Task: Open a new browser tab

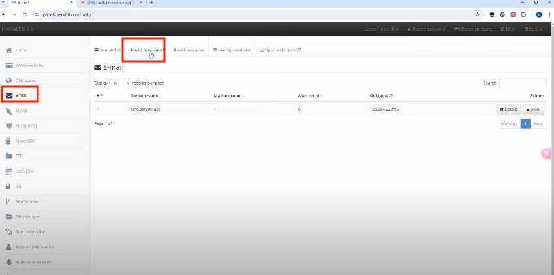Action: pyautogui.click(x=151, y=3)
